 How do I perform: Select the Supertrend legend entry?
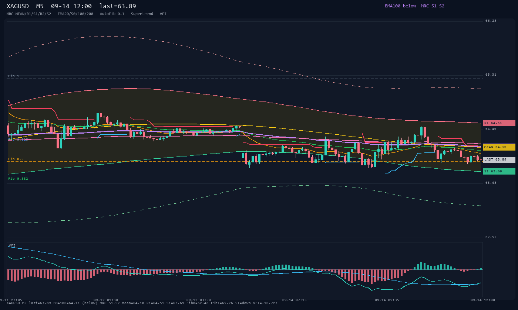(x=142, y=14)
